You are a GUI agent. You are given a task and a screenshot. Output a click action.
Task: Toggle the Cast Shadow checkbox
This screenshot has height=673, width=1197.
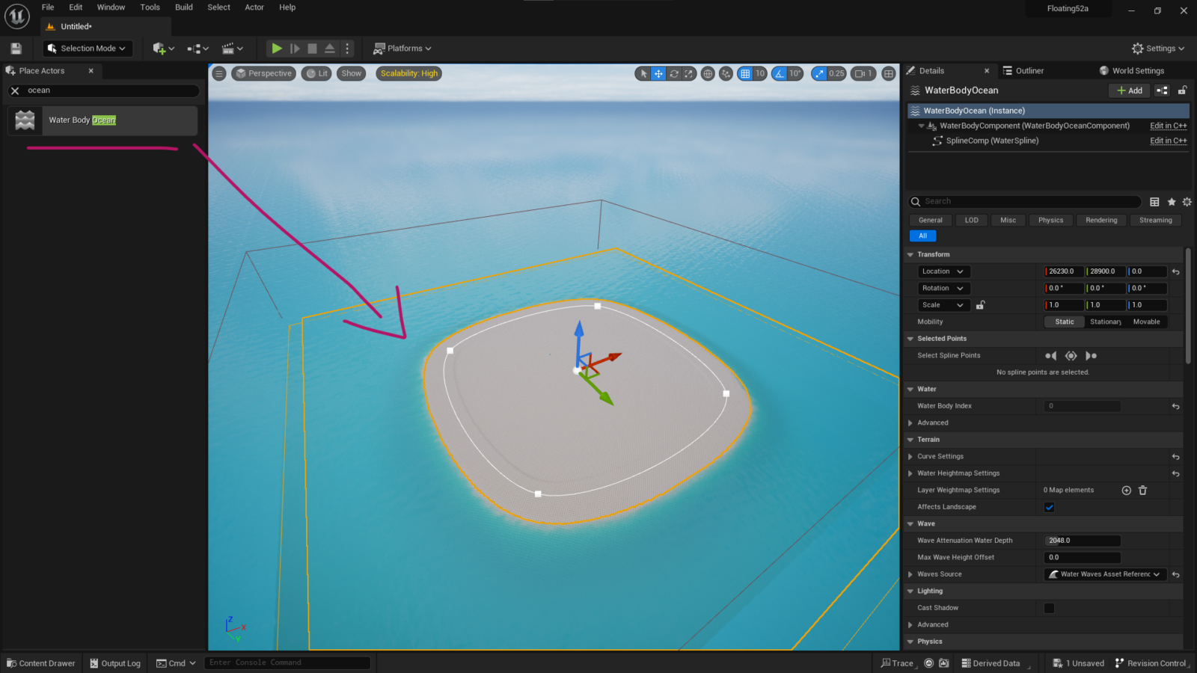click(1050, 608)
